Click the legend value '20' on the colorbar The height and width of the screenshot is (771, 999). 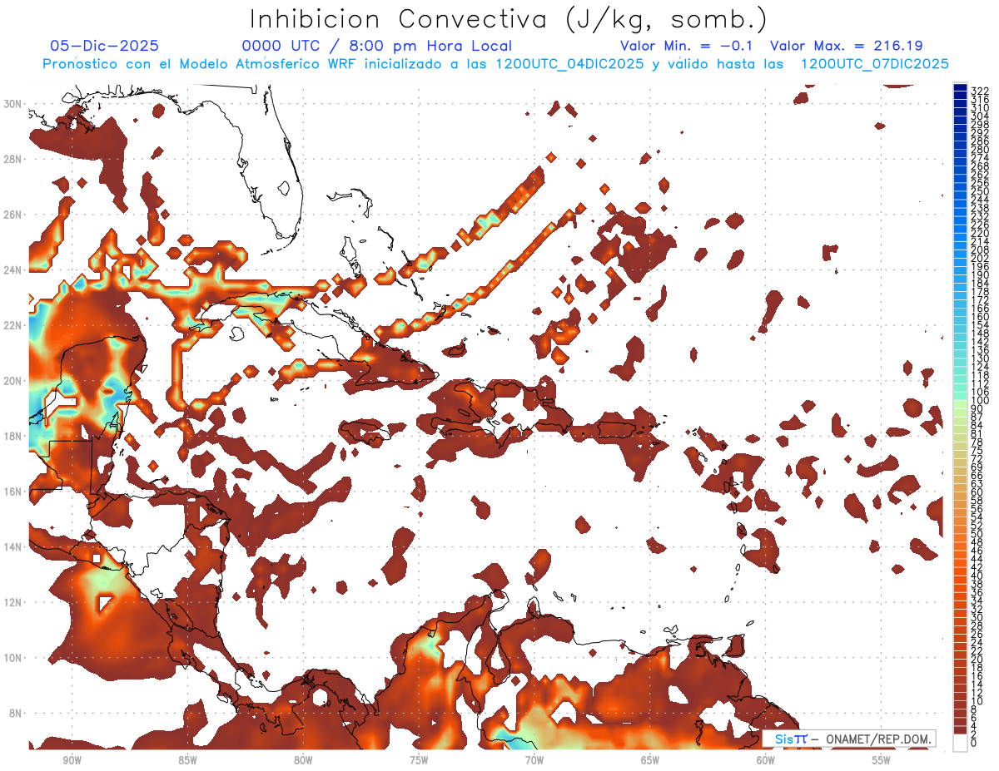[977, 660]
